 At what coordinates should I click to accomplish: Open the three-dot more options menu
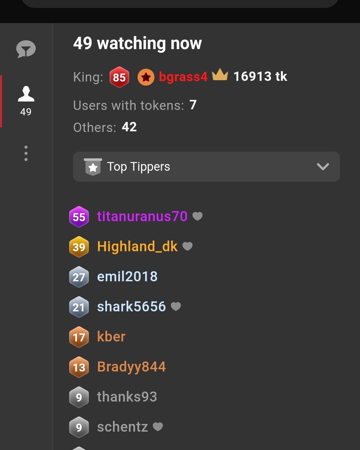point(26,153)
